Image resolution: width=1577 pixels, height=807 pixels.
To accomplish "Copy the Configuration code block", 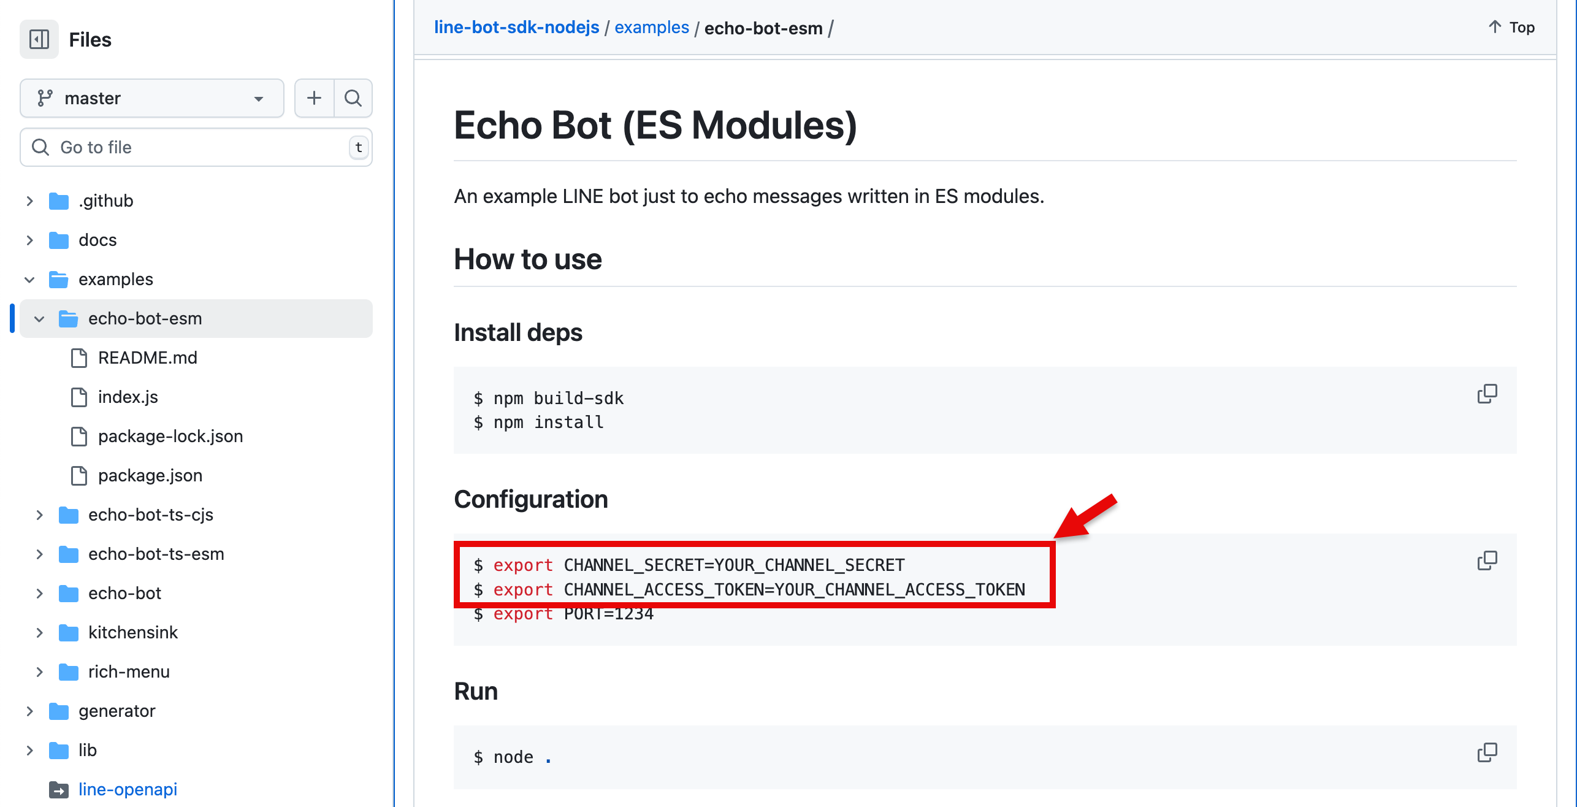I will pyautogui.click(x=1486, y=560).
